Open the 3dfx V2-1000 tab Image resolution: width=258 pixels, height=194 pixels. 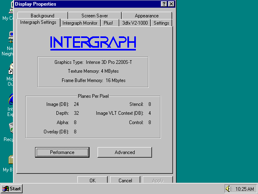135,23
